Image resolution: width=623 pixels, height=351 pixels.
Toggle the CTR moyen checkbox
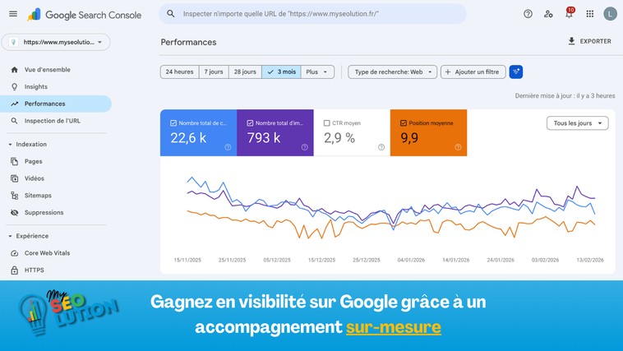326,123
